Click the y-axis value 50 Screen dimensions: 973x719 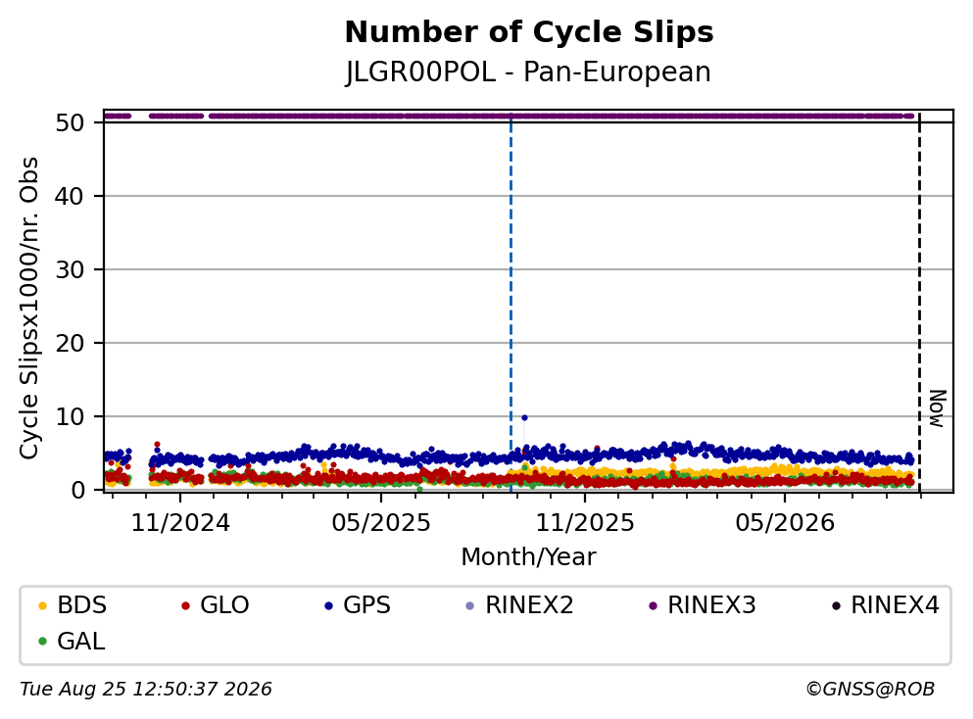(x=70, y=122)
